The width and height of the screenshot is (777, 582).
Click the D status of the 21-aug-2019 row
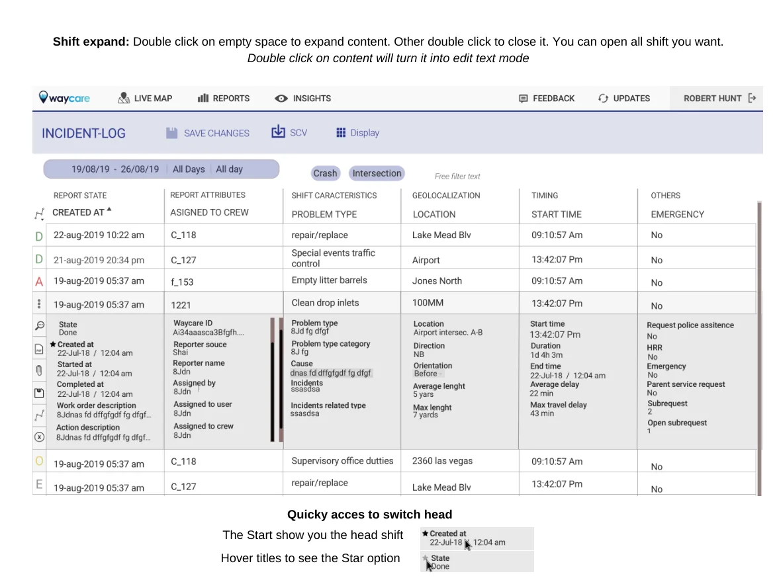pos(39,259)
